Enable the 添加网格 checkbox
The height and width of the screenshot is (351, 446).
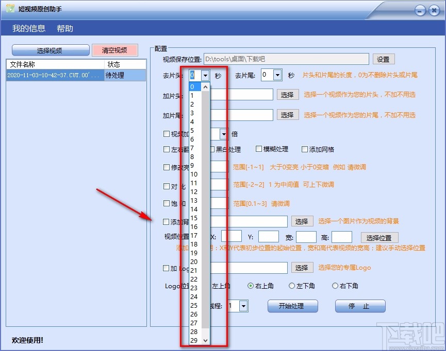(305, 149)
